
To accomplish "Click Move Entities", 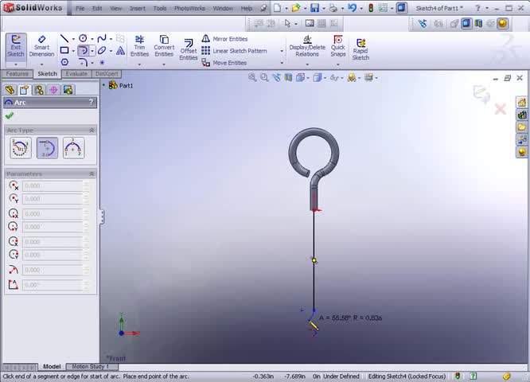I will [224, 63].
